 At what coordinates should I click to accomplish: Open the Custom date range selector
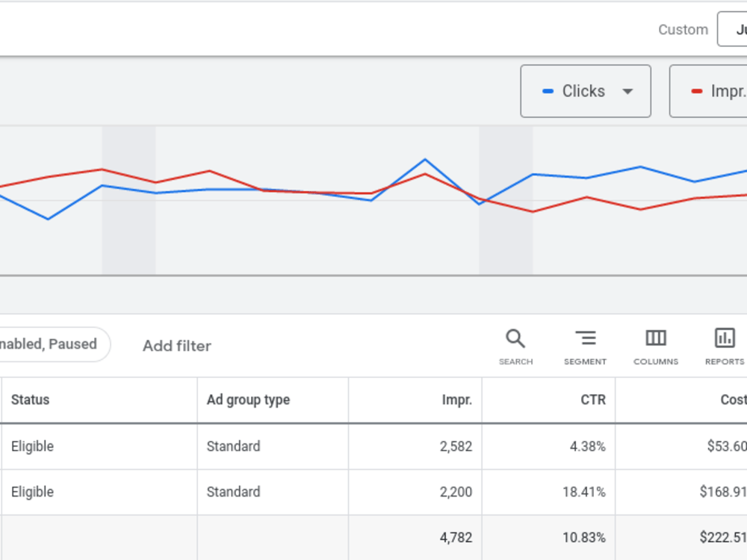point(732,30)
